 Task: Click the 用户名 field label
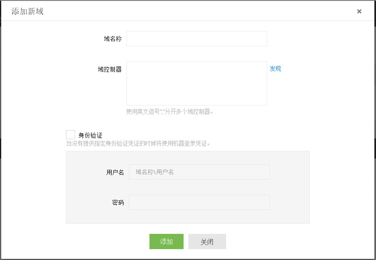[x=115, y=172]
